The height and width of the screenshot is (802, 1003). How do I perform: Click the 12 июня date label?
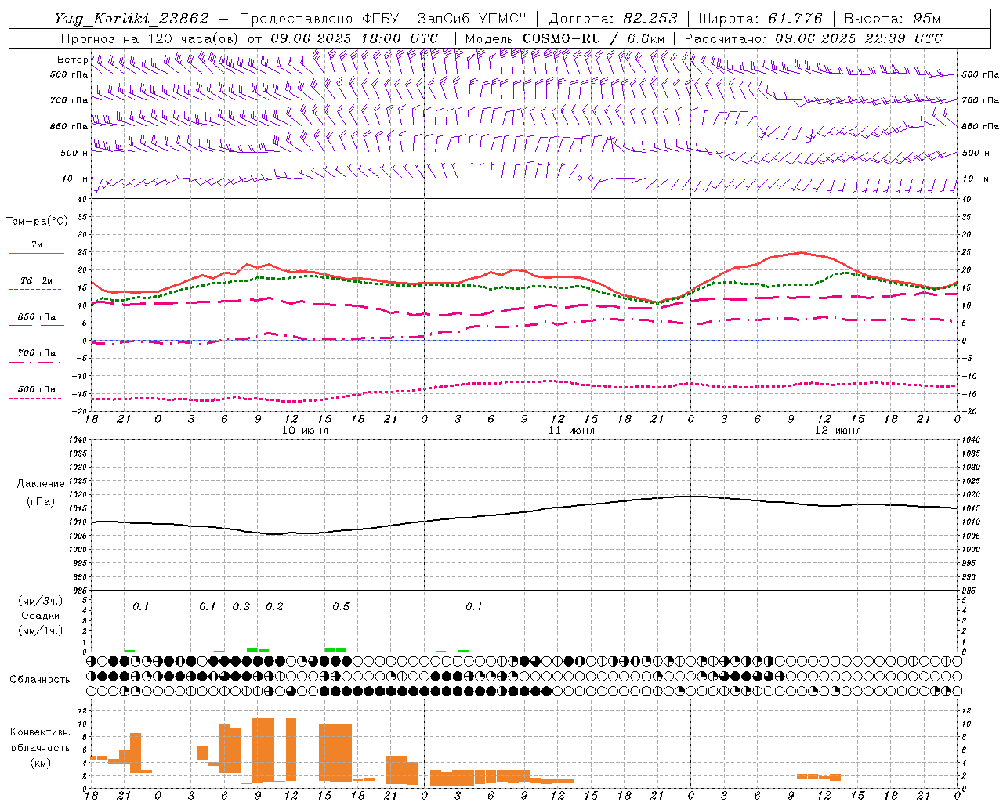[x=838, y=431]
